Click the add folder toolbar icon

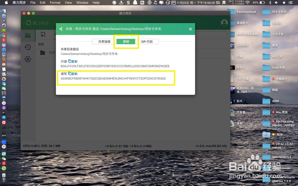[43, 35]
